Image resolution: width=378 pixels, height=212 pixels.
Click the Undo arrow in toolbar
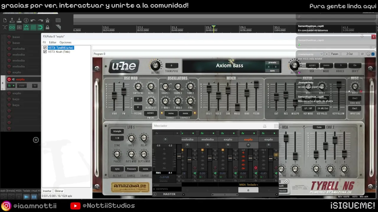(33, 20)
